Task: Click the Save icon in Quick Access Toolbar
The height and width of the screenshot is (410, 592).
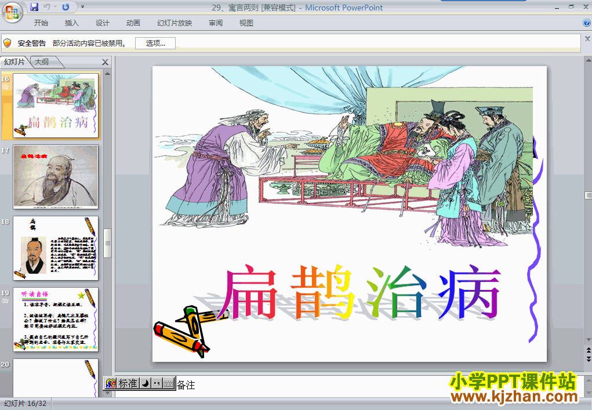Action: (x=34, y=7)
